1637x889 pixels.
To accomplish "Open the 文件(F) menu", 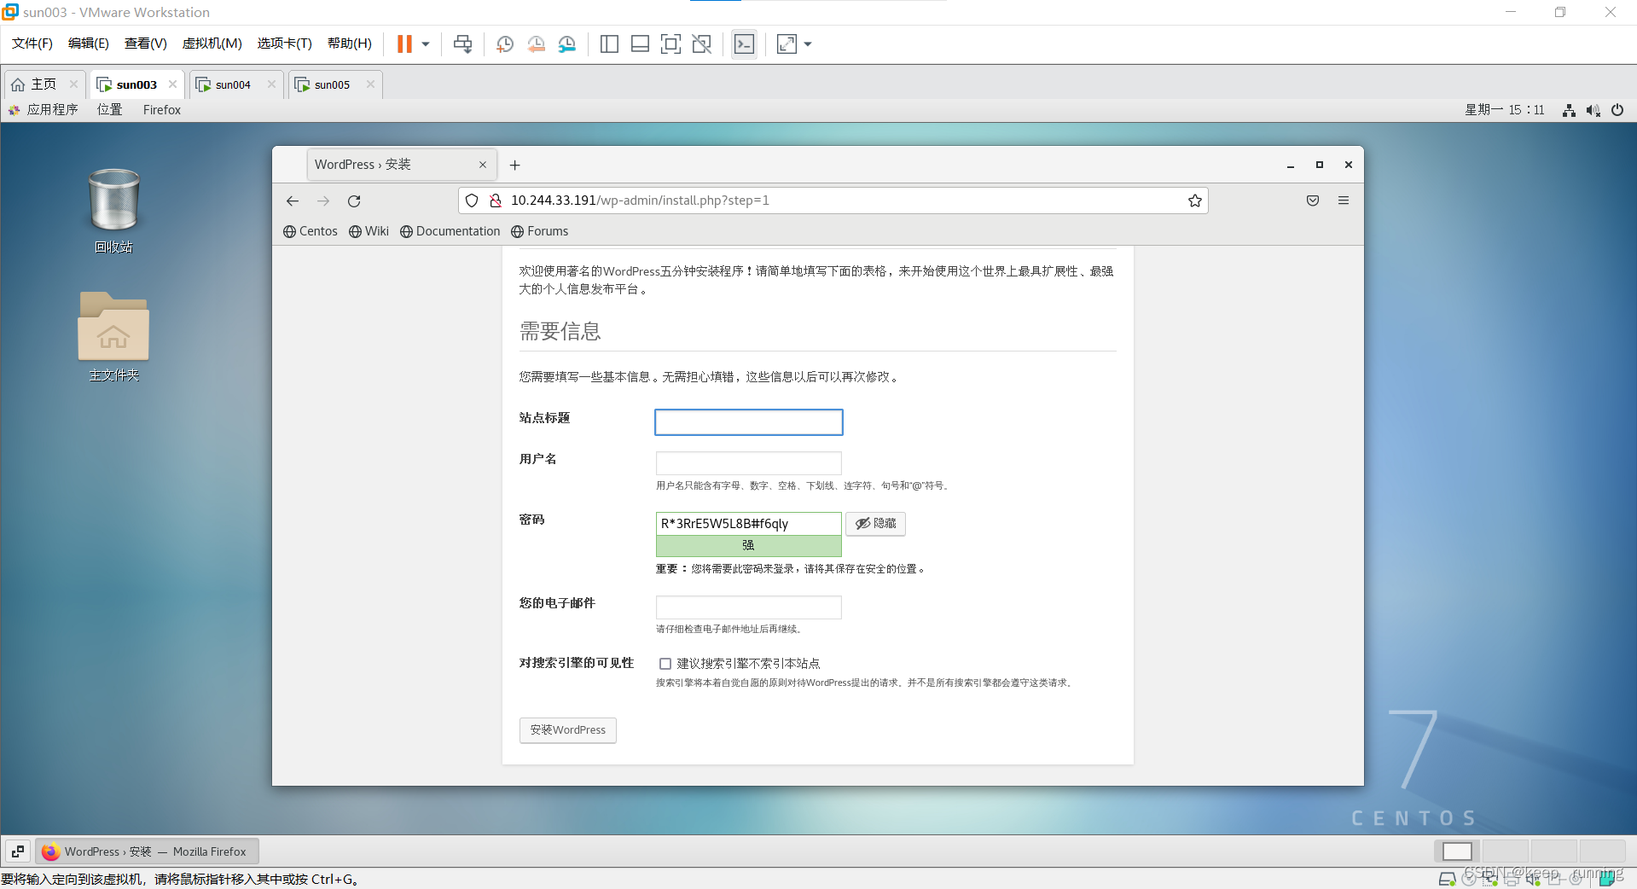I will [x=32, y=44].
